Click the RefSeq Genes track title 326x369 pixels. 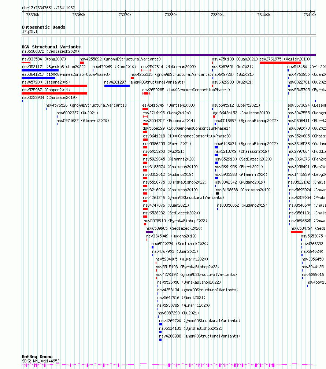pyautogui.click(x=37, y=357)
